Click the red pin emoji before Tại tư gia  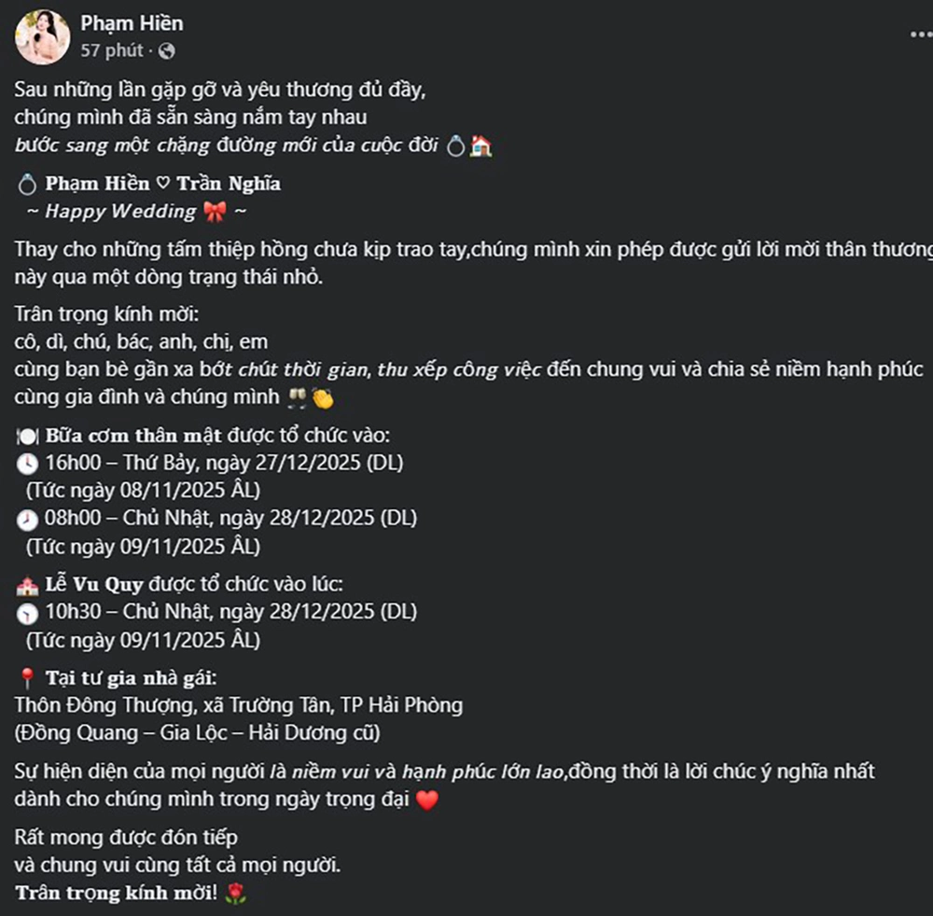pos(26,678)
